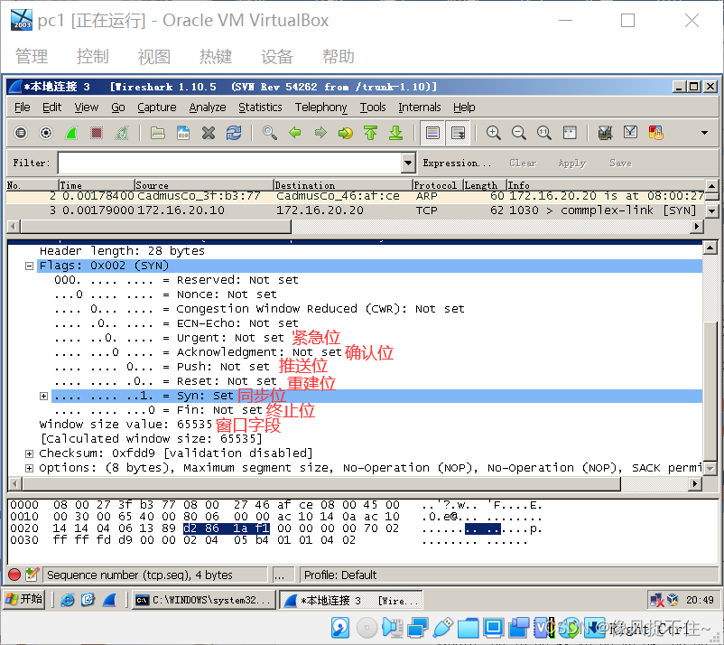The width and height of the screenshot is (724, 645).
Task: Open VirtualBox 视图 menu
Action: [153, 56]
